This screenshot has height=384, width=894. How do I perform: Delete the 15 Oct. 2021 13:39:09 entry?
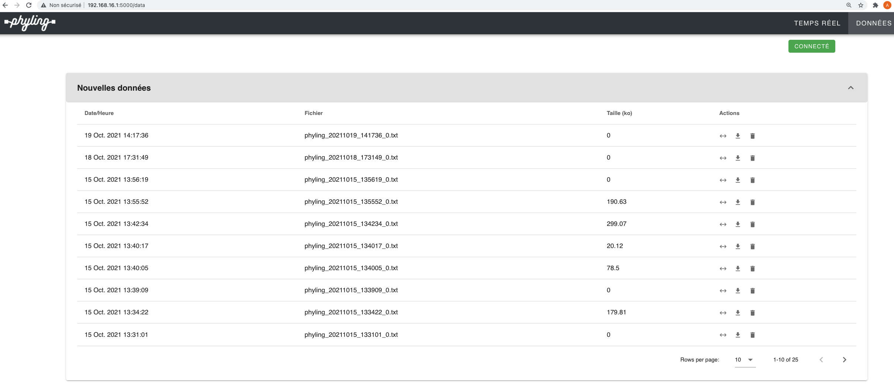pos(752,290)
